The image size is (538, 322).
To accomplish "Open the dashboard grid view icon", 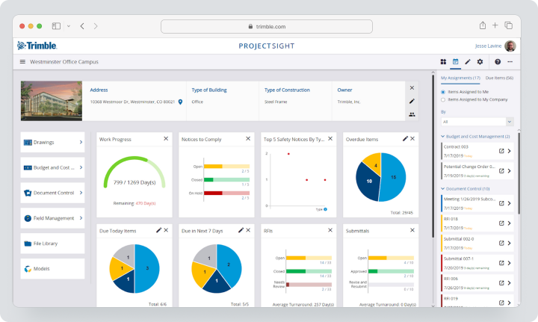I will (443, 62).
